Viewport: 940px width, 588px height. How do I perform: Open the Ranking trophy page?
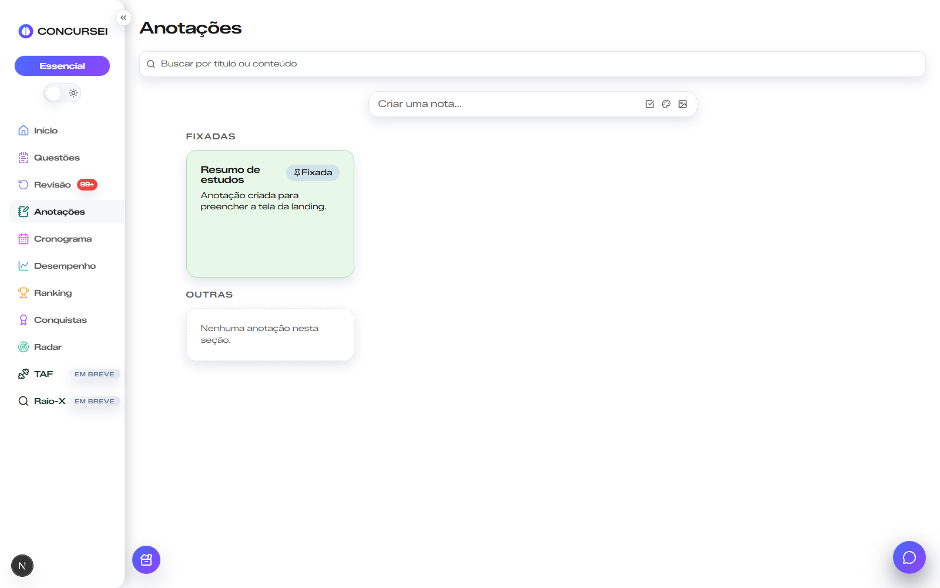coord(52,293)
